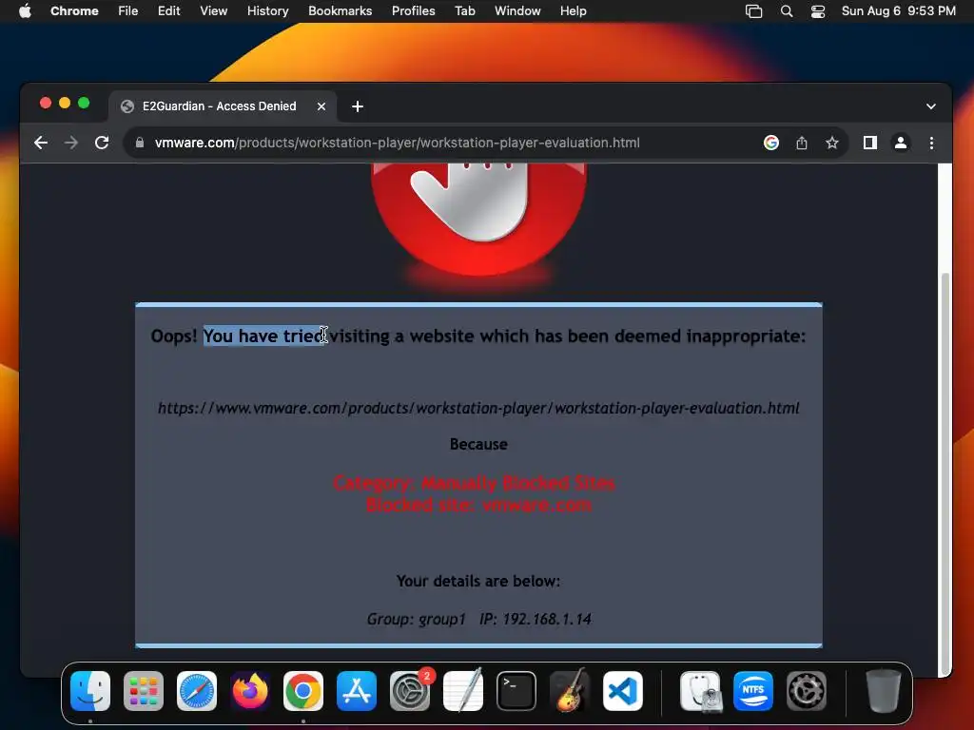The image size is (974, 730).
Task: Open the File menu
Action: (128, 11)
